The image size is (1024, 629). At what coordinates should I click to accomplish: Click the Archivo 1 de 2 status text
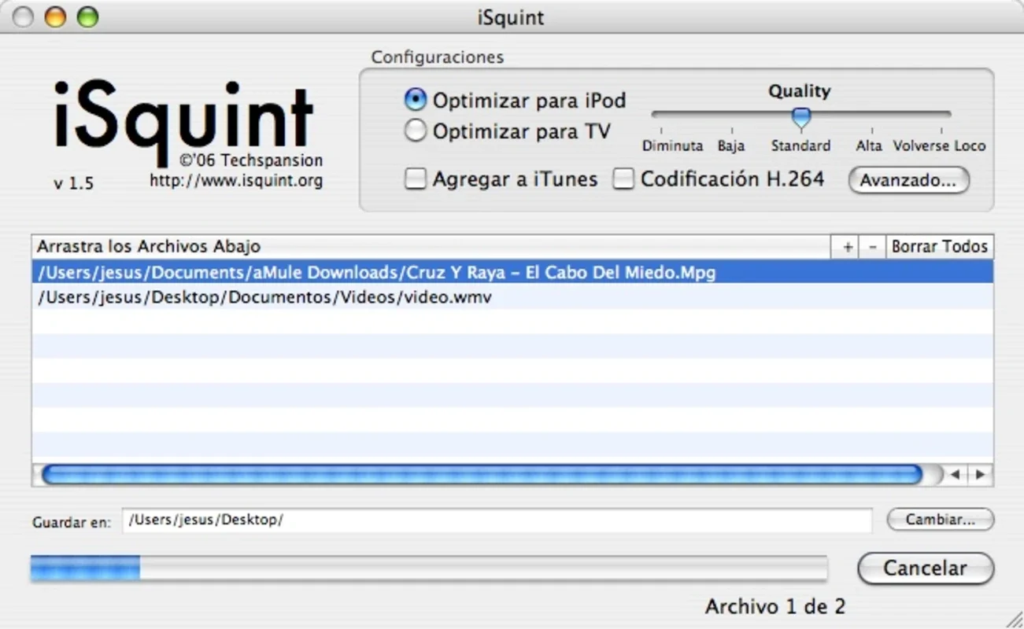point(775,606)
